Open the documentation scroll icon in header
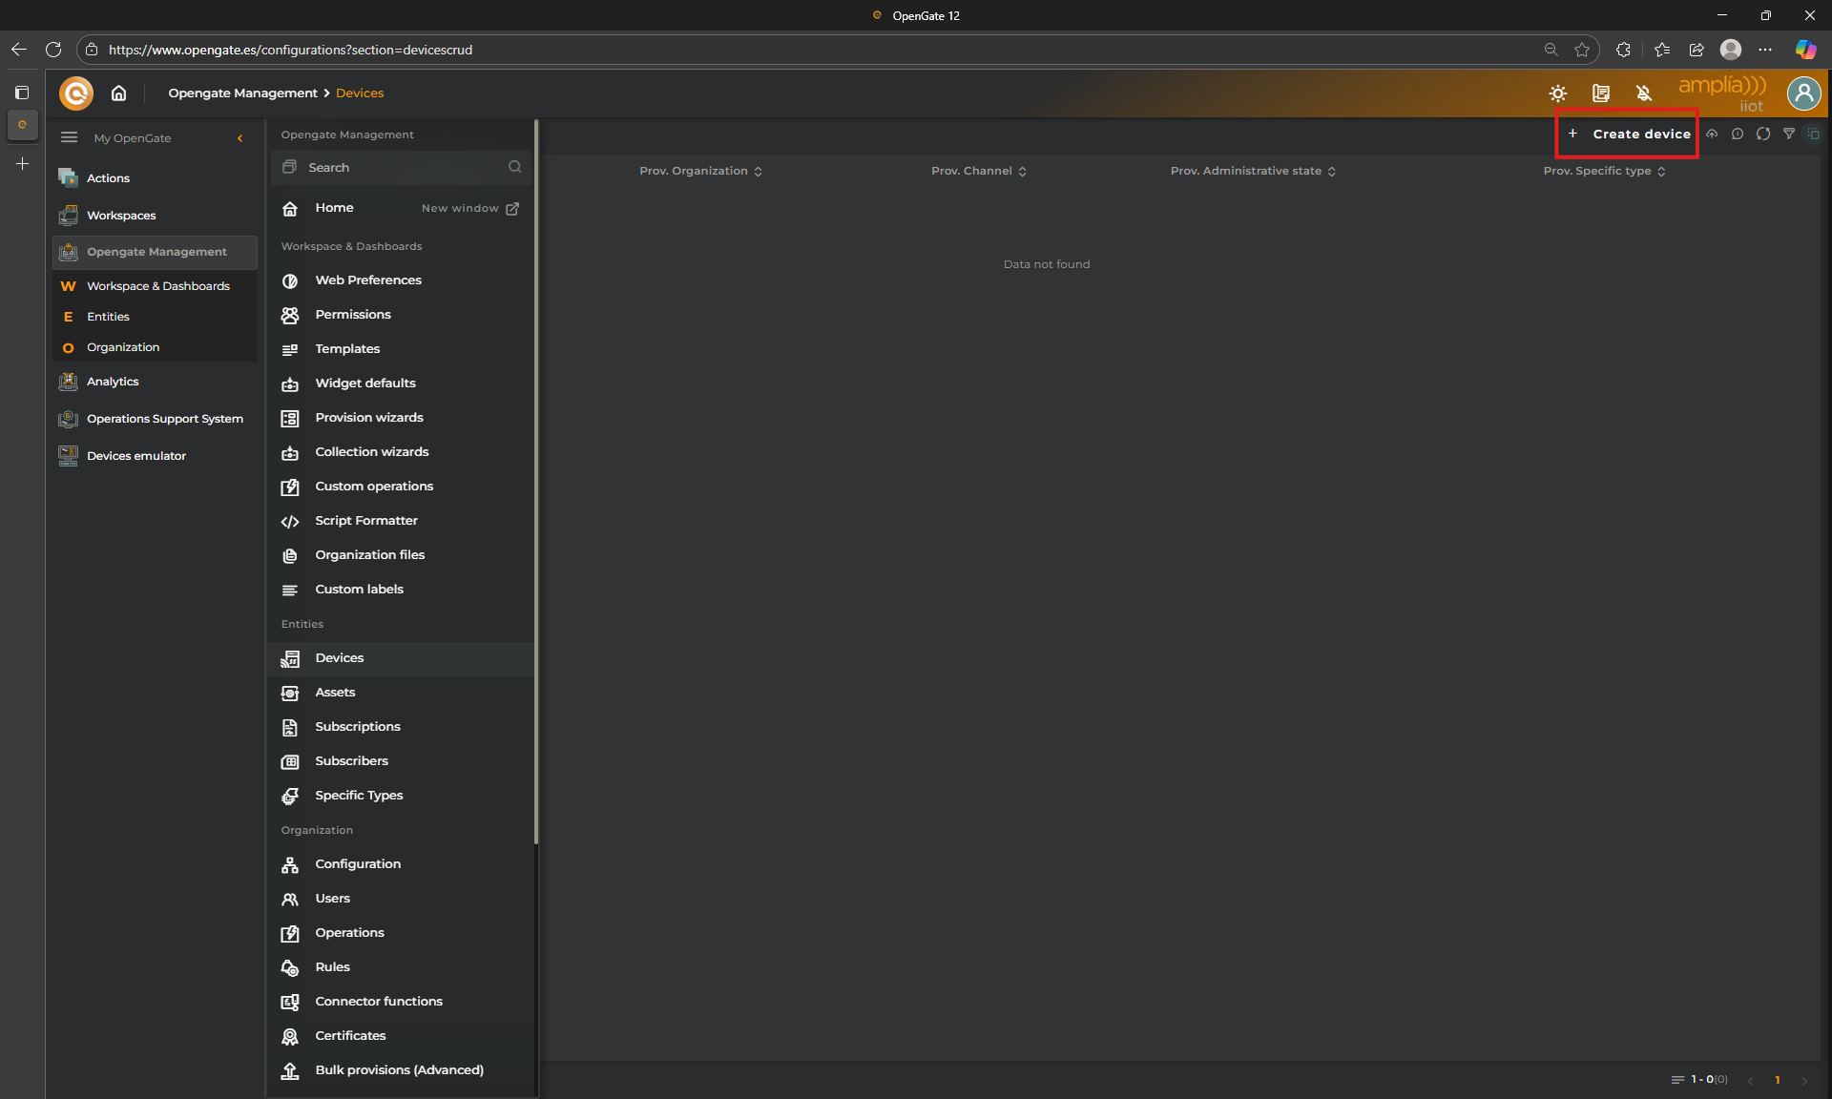Viewport: 1832px width, 1099px height. pos(1600,93)
